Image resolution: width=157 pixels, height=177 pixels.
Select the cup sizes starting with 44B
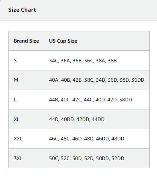pos(90,100)
